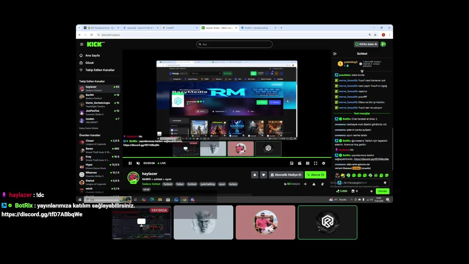Pause the live stream
The height and width of the screenshot is (264, 469).
click(130, 163)
